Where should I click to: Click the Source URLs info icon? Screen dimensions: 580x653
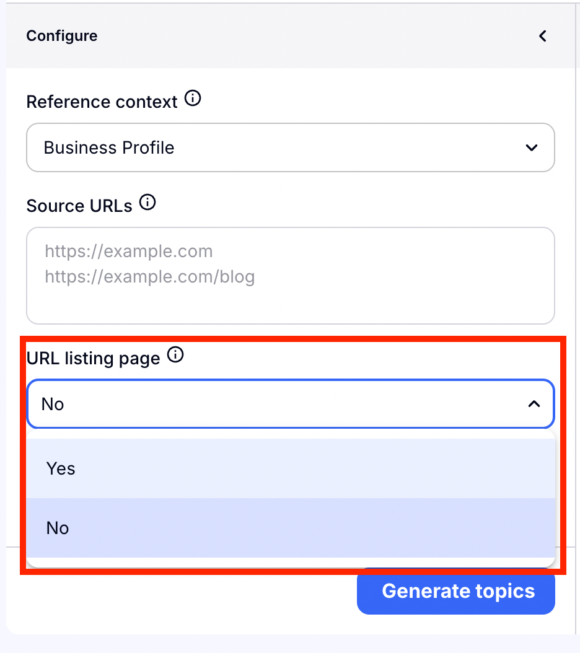(147, 203)
